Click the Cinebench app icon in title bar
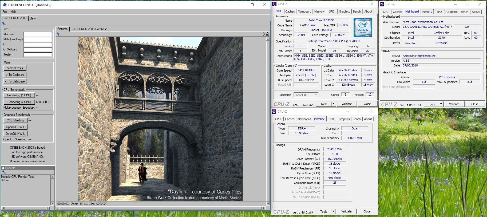 click(5, 5)
